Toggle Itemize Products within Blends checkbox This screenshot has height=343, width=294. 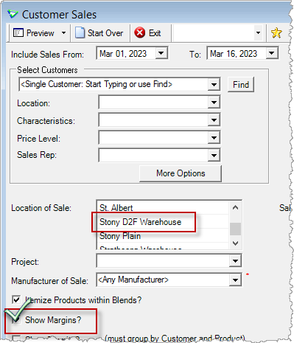pyautogui.click(x=16, y=299)
